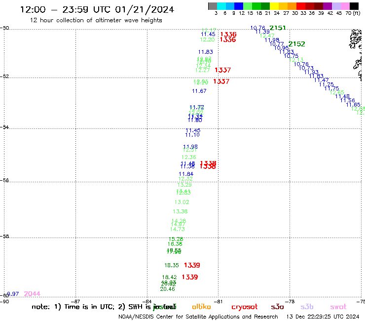Click the subtitle '12 hour collection of altimeter wave heights'
This screenshot has width=365, height=321.
click(x=96, y=20)
